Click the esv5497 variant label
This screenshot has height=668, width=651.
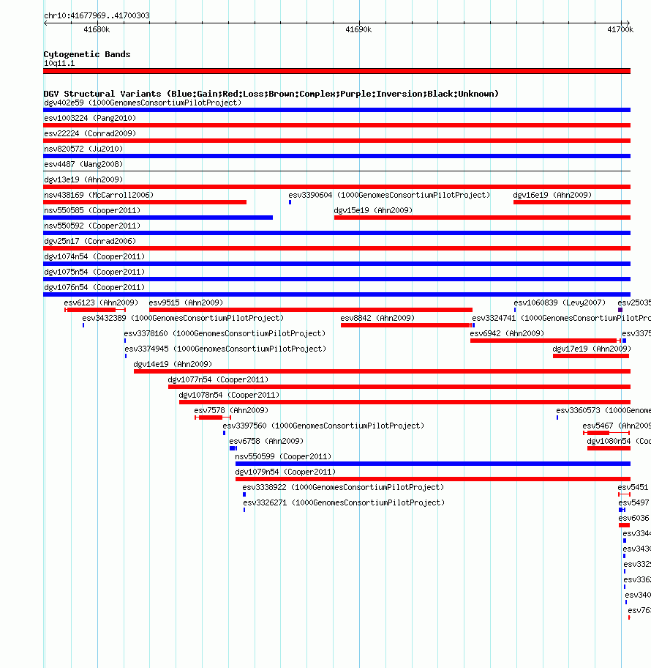coord(634,502)
